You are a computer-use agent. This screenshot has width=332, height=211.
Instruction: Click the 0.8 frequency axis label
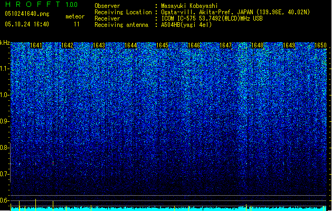click(x=4, y=148)
